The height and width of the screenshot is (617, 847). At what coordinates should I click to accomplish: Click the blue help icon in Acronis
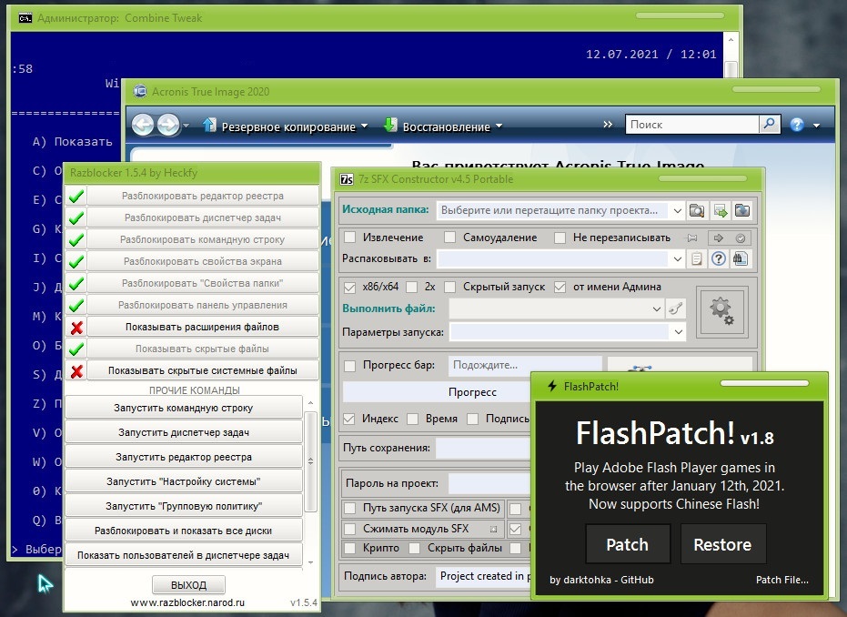point(797,125)
